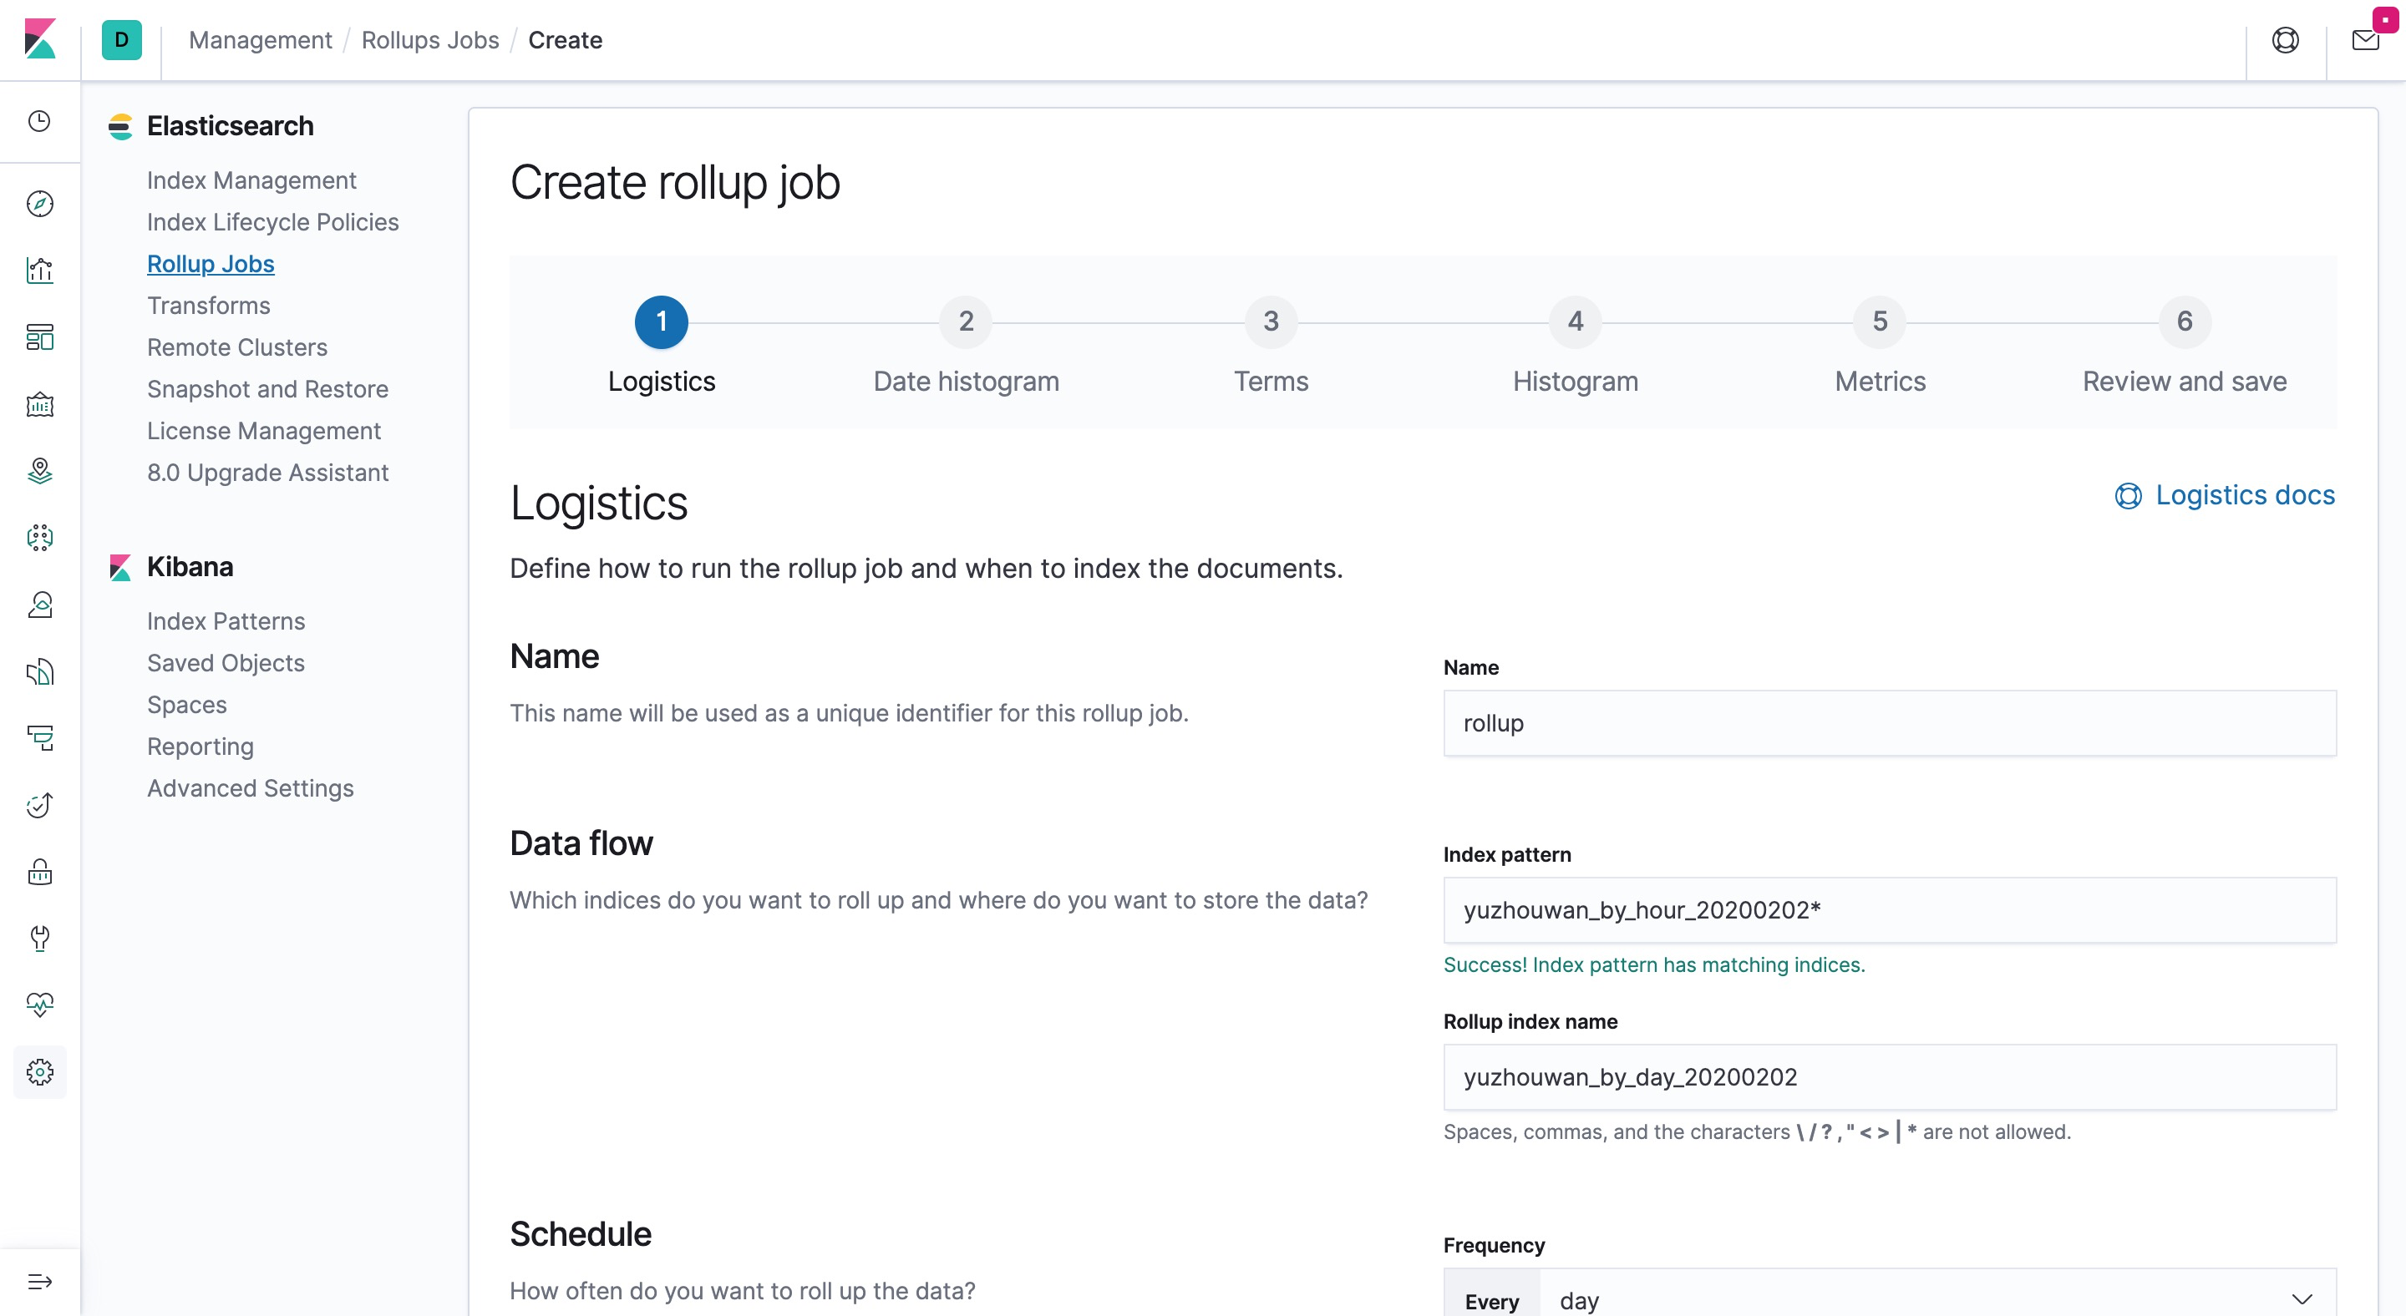Click the rollup Name input field

1889,723
